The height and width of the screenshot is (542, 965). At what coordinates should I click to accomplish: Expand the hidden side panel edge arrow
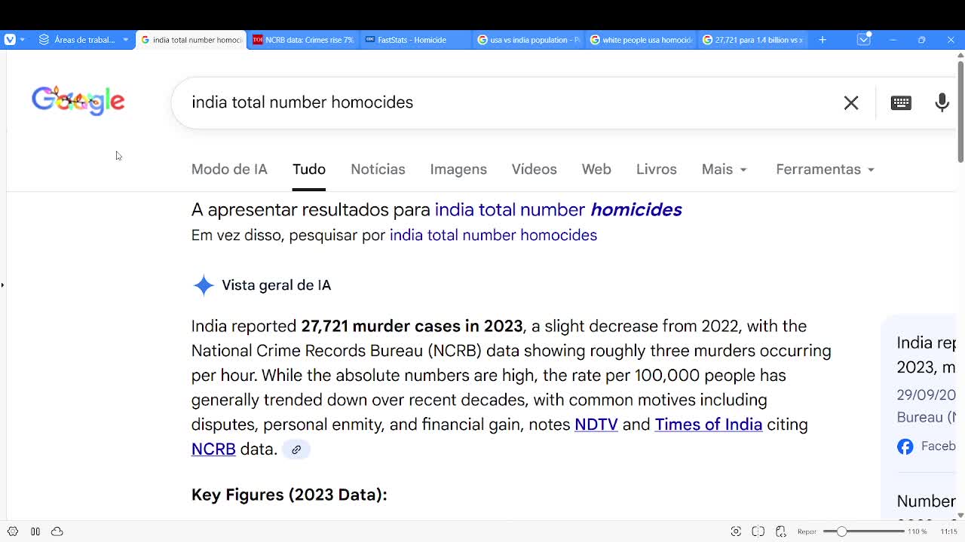(x=2, y=285)
